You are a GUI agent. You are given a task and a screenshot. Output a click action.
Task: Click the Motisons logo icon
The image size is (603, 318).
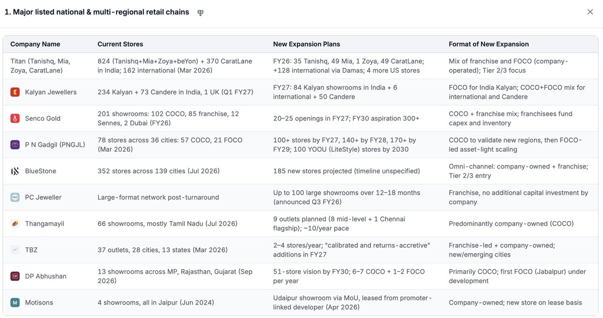point(15,302)
